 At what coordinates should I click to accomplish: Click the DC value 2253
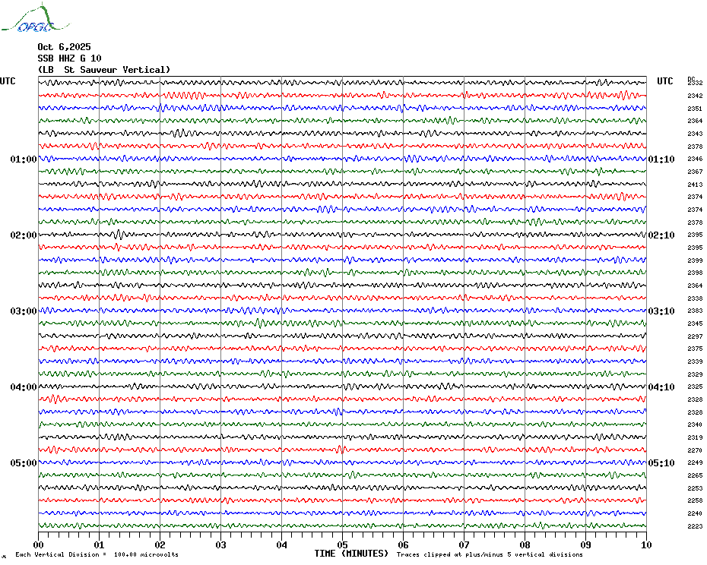point(695,488)
